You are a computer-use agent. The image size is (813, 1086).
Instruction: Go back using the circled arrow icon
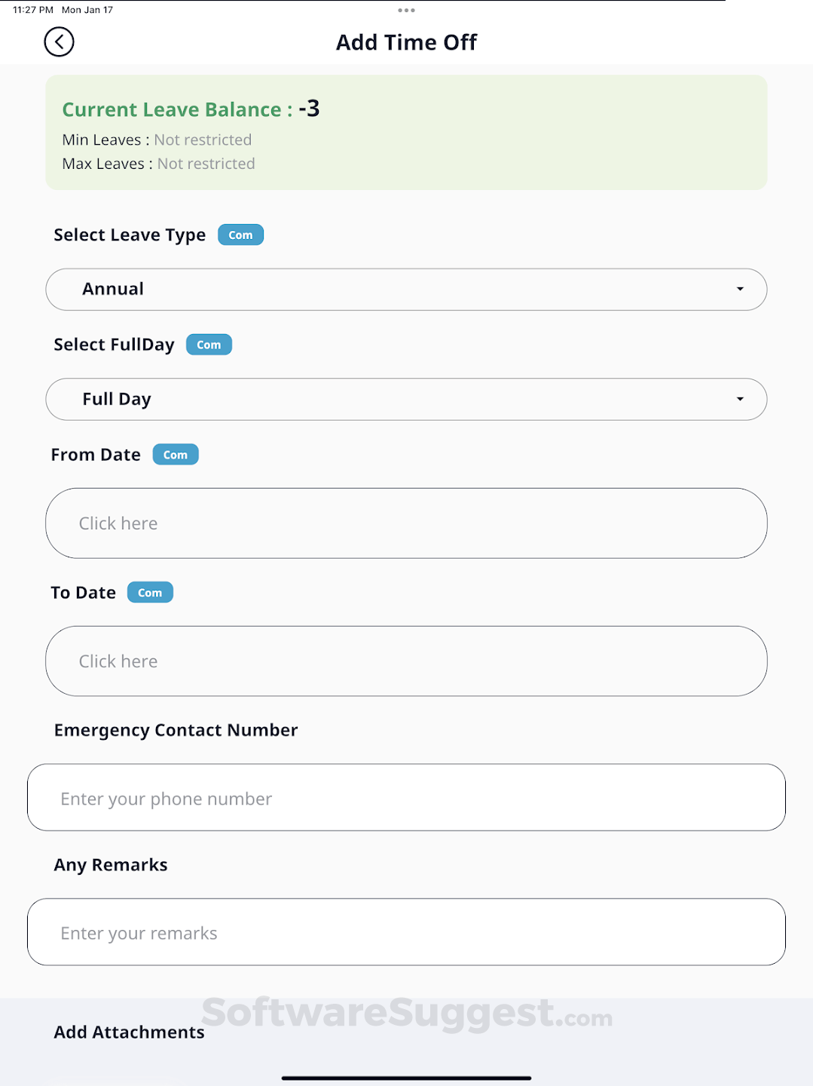tap(59, 42)
